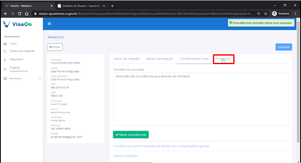Toggle the hamburger sidebar menu
This screenshot has width=301, height=163.
(49, 24)
